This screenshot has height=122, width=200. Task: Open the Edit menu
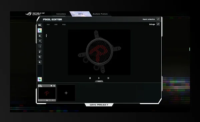point(56,24)
